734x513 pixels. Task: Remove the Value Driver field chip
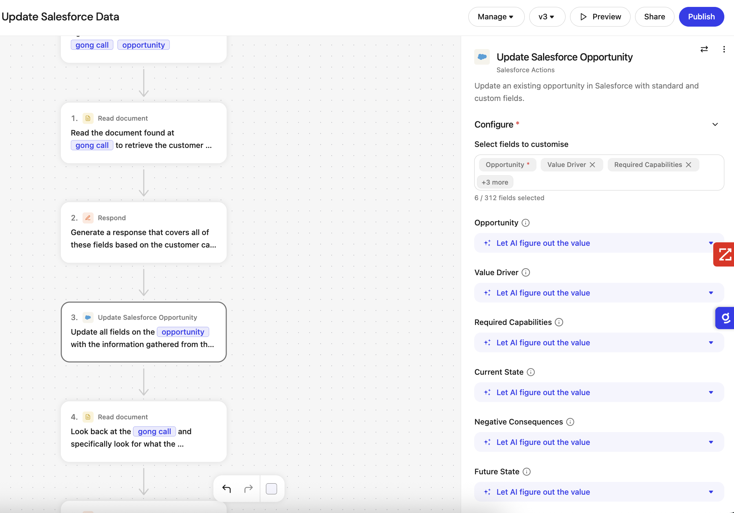coord(593,165)
